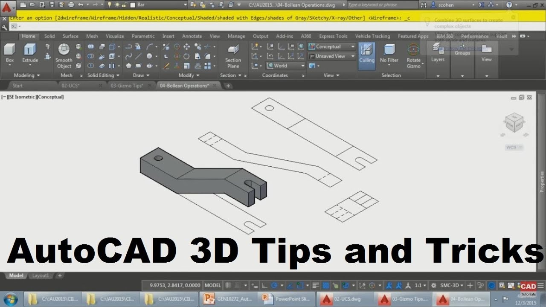
Task: Click the Solid Subtract icon in Solid Editing
Action: point(91,56)
